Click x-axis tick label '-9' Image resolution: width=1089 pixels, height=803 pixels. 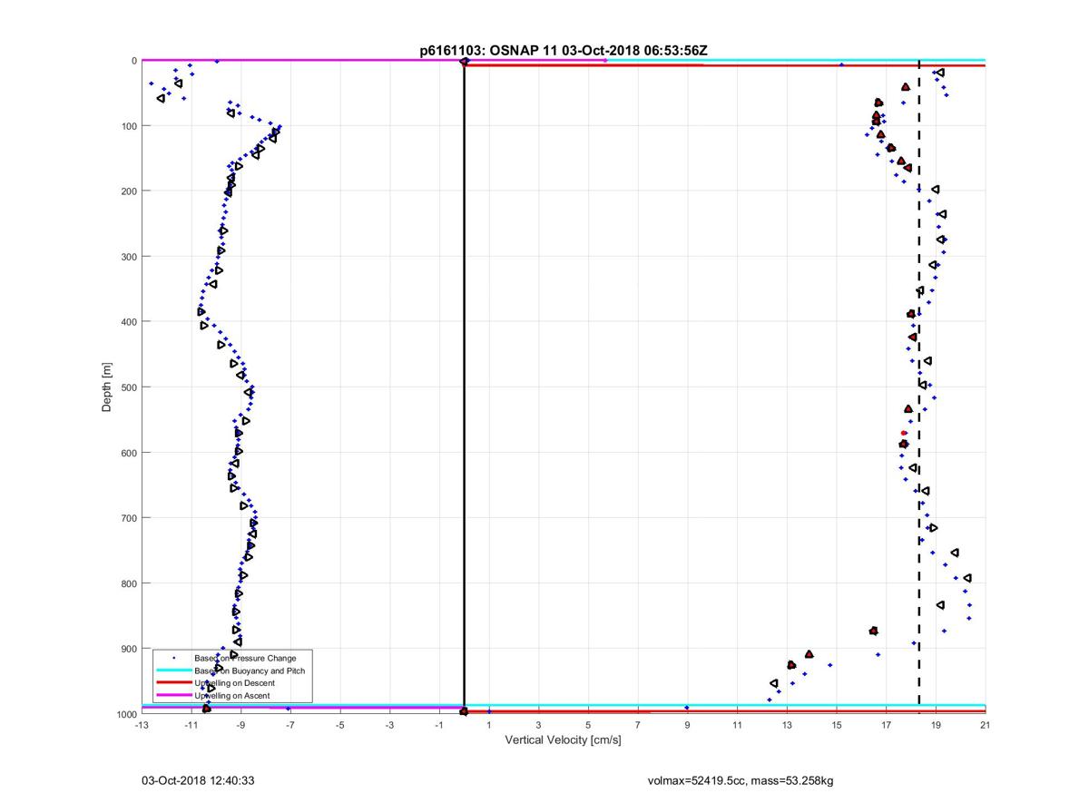pyautogui.click(x=241, y=725)
